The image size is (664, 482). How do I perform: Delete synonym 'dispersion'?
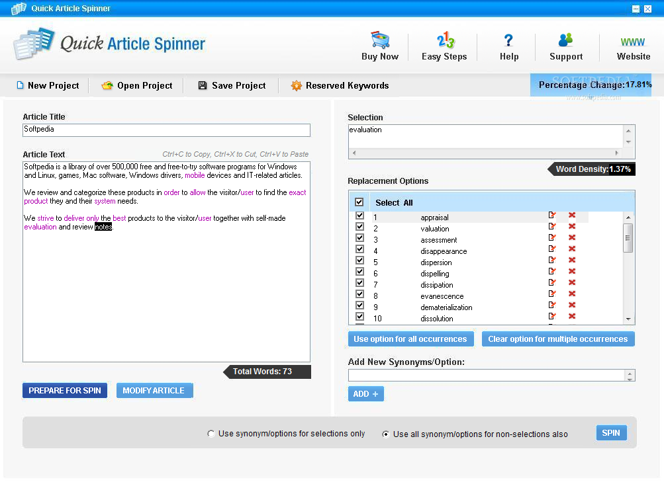(572, 260)
